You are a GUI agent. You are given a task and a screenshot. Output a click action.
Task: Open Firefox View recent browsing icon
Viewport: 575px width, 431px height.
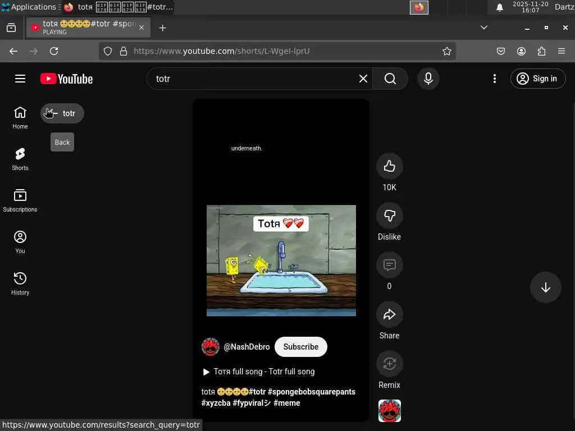11,28
